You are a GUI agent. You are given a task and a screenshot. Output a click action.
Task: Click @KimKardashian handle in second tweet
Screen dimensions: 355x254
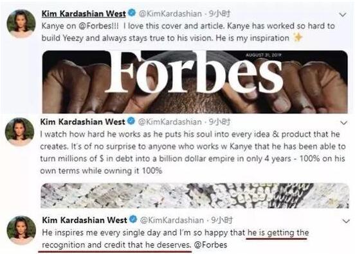170,122
